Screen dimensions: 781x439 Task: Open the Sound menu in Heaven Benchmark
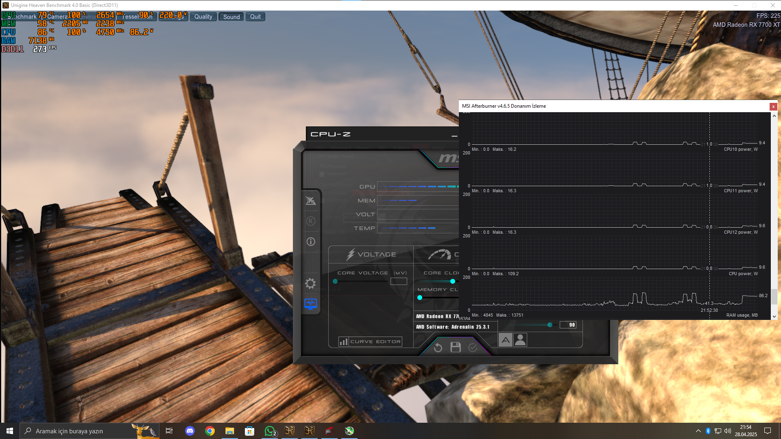pyautogui.click(x=231, y=17)
